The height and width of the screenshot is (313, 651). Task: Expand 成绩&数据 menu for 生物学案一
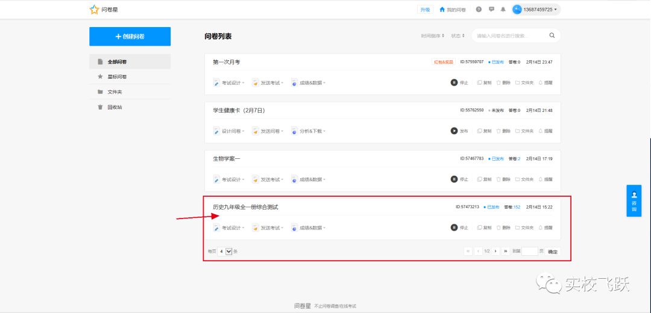(x=308, y=179)
